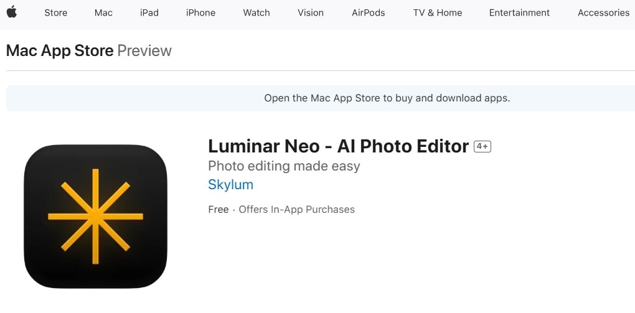Click the Preview label in the header
The width and height of the screenshot is (635, 313).
[144, 50]
